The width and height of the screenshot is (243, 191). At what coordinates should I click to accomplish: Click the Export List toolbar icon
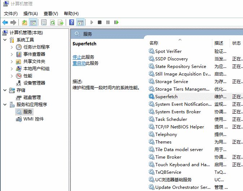61,23
